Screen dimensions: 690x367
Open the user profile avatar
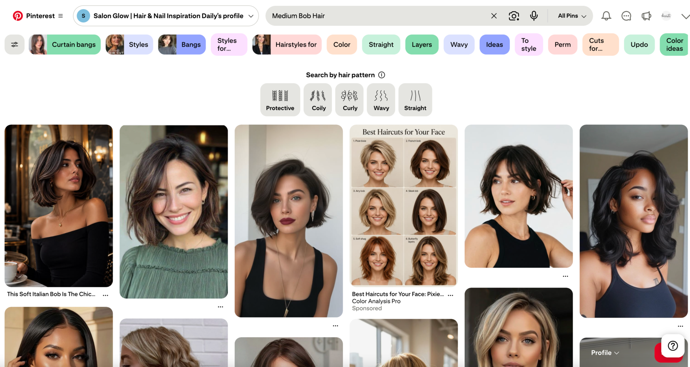pos(666,16)
